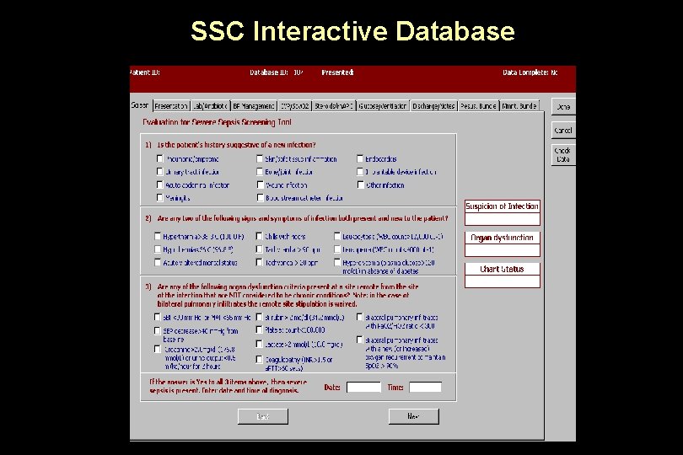
Task: Check the Hyperthermia symptom box
Action: 158,237
